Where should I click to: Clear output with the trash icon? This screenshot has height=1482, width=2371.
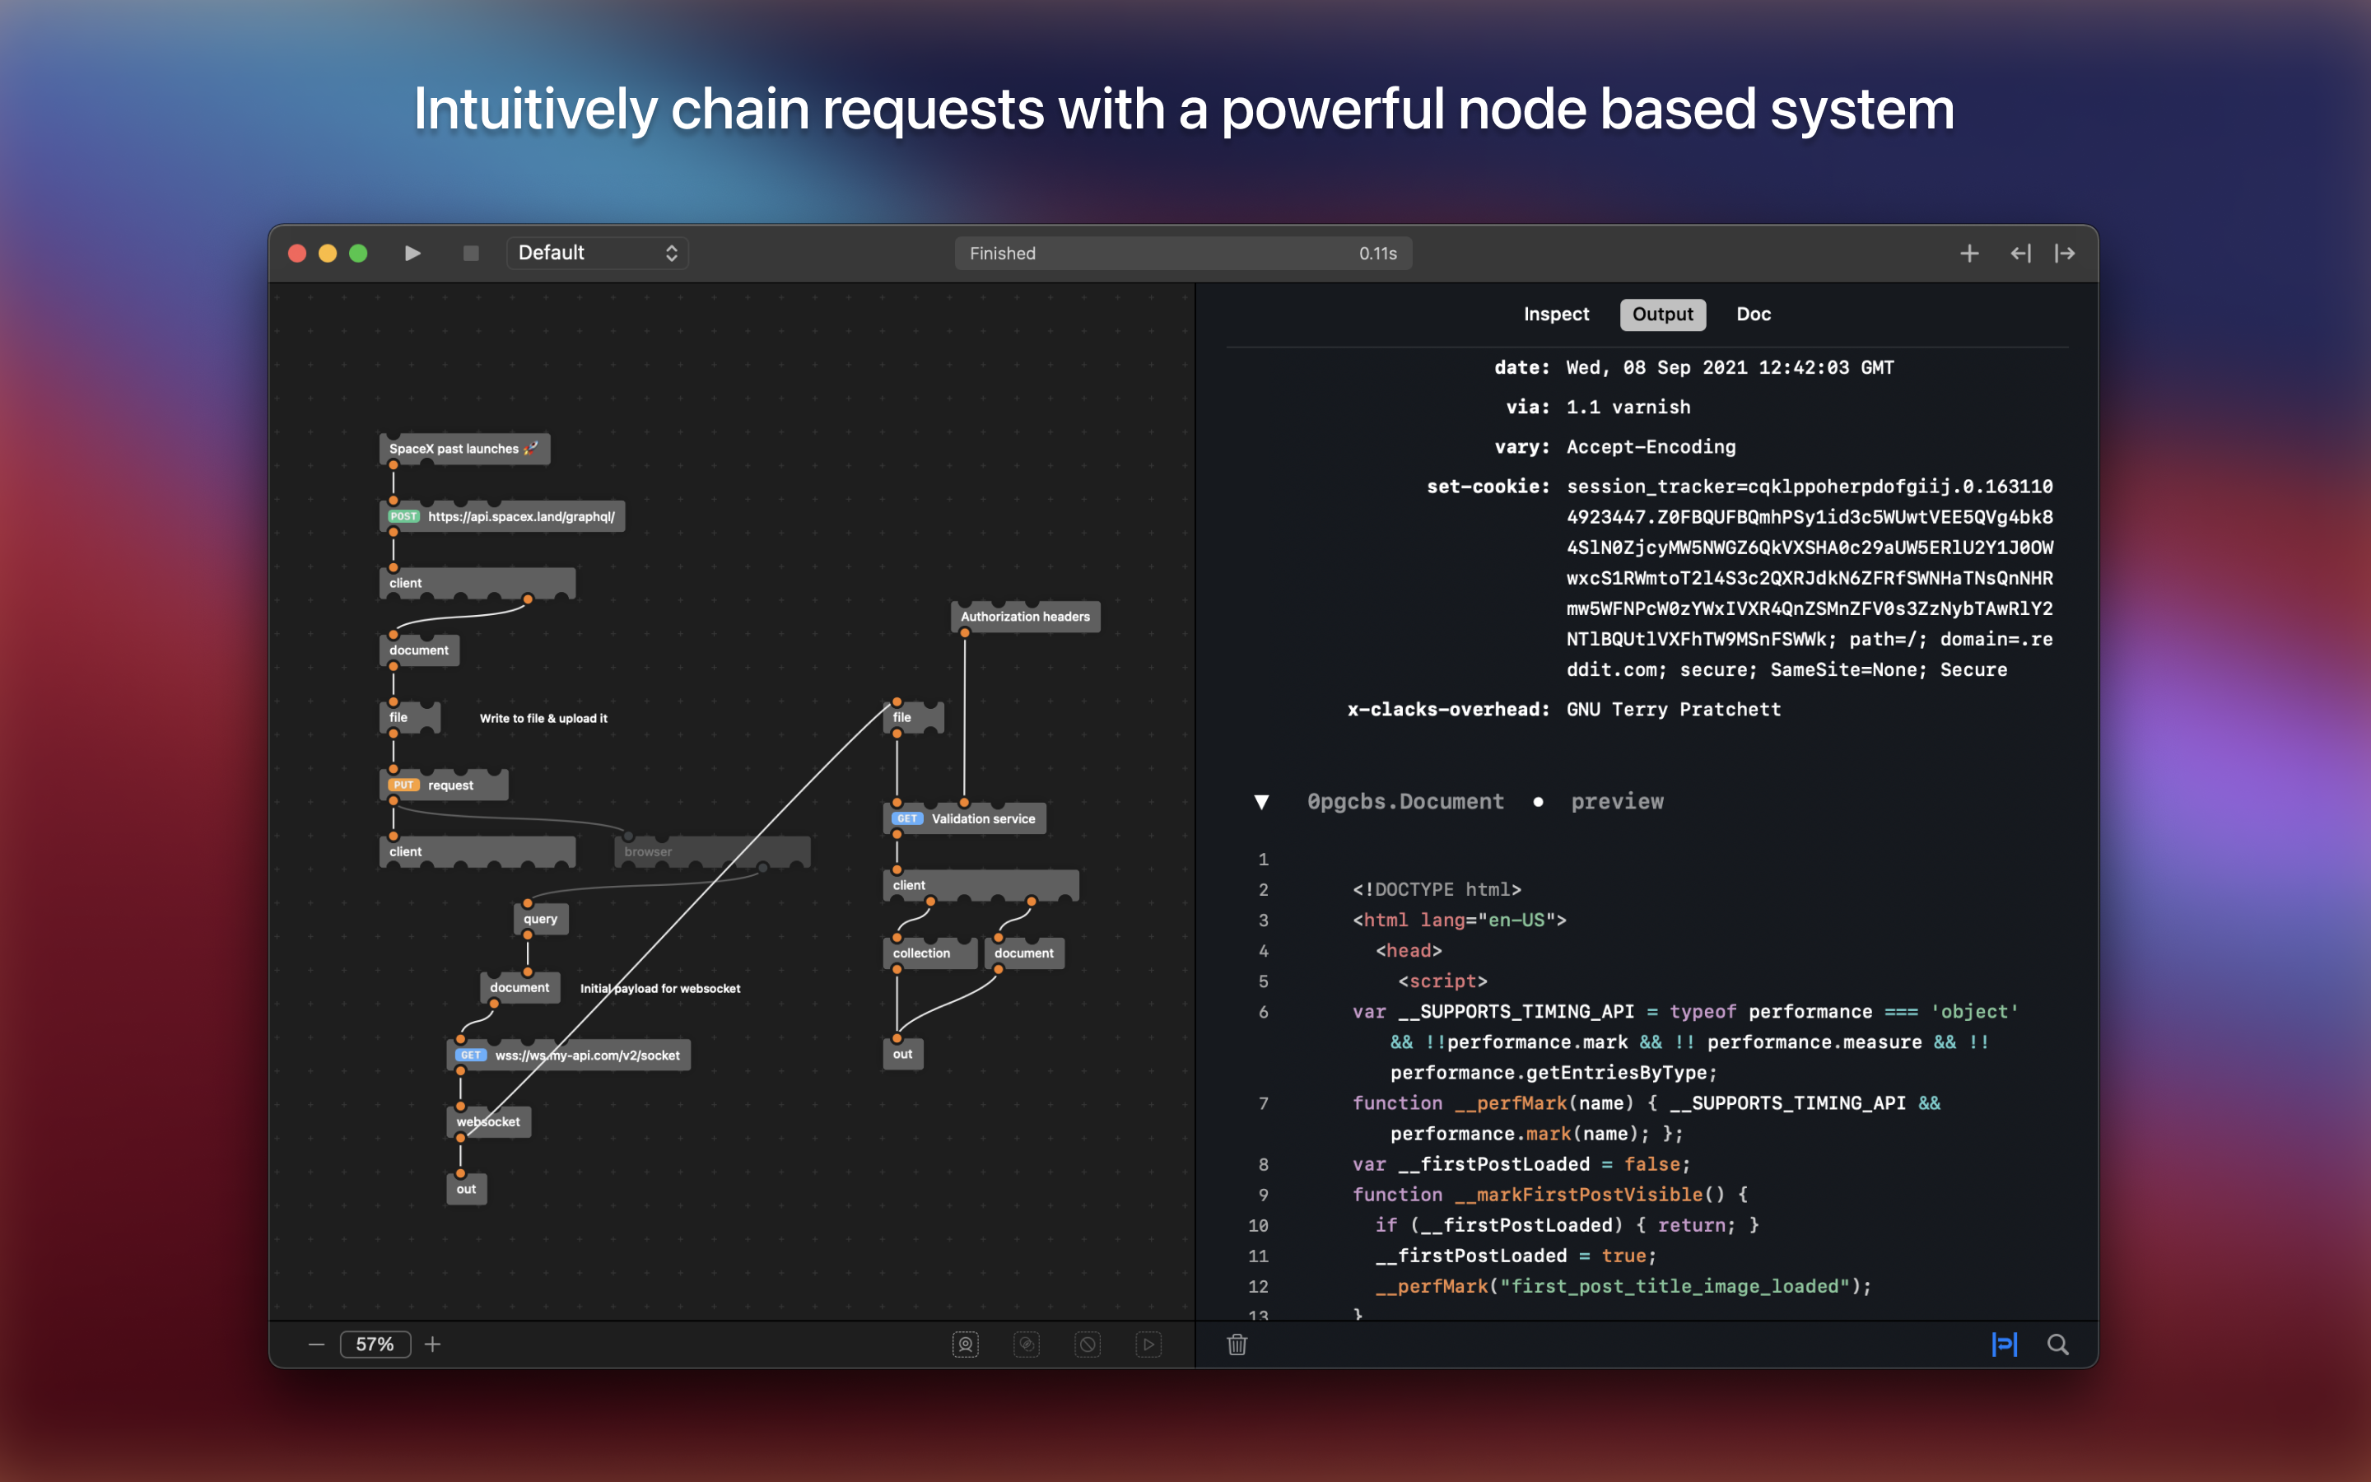pos(1237,1345)
